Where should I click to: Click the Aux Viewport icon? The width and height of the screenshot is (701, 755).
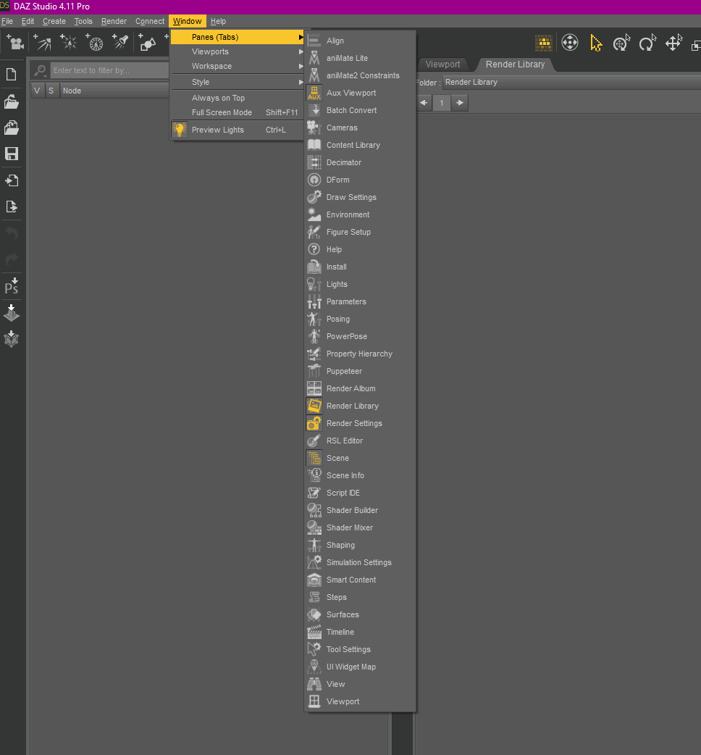tap(314, 93)
